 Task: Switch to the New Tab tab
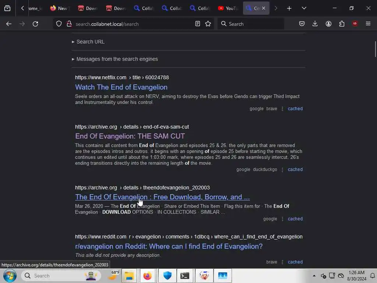point(60,8)
